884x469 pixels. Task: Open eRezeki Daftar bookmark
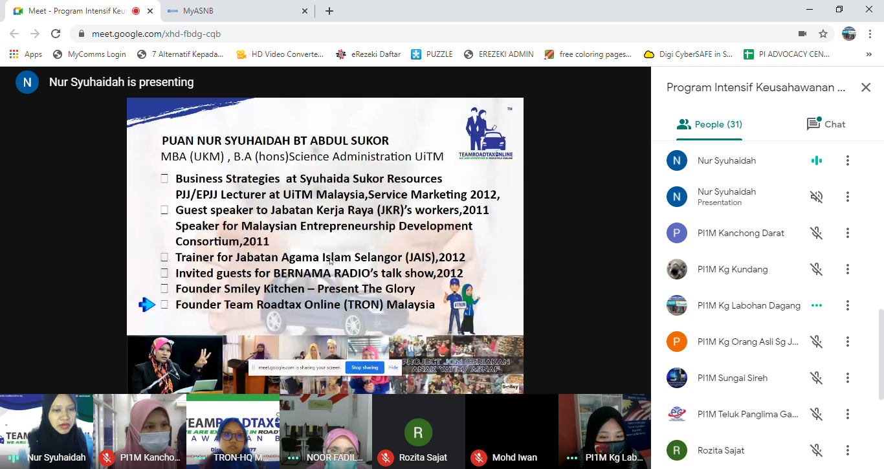tap(369, 54)
